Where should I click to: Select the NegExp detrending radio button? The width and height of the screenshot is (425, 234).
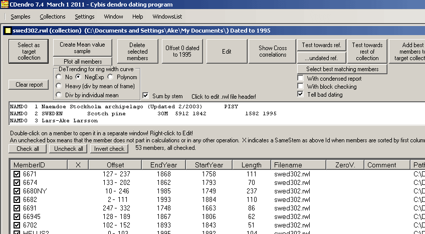click(x=78, y=77)
